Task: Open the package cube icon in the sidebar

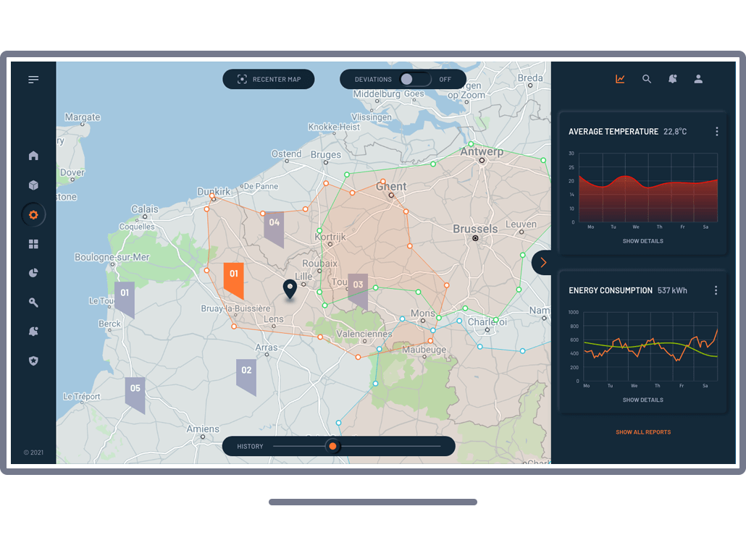Action: coord(33,185)
